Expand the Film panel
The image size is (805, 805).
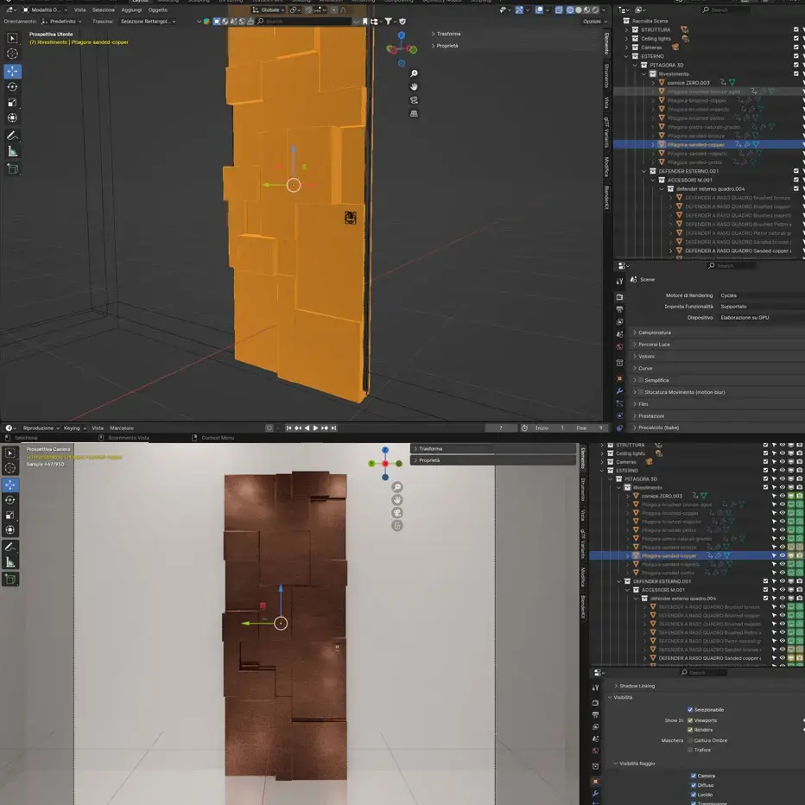(x=718, y=404)
